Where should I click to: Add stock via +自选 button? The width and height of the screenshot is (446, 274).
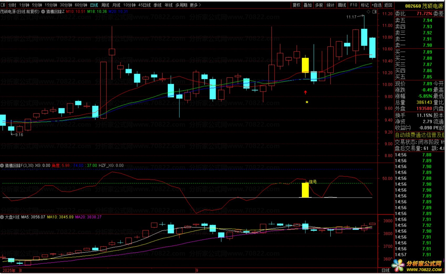[377, 5]
